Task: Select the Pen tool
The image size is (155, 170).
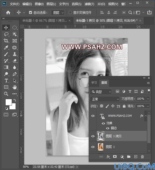Action: [x=15, y=74]
